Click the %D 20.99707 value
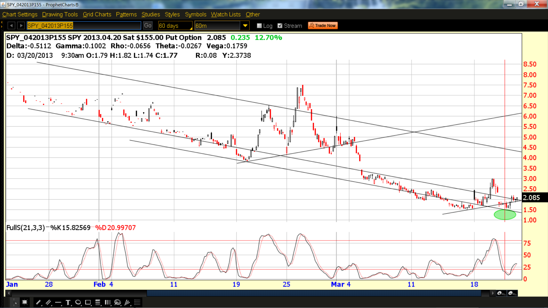 (x=115, y=228)
